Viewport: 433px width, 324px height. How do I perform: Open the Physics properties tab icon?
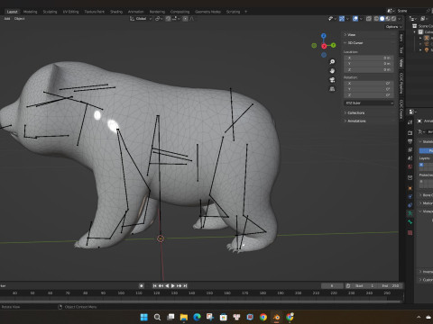click(410, 196)
